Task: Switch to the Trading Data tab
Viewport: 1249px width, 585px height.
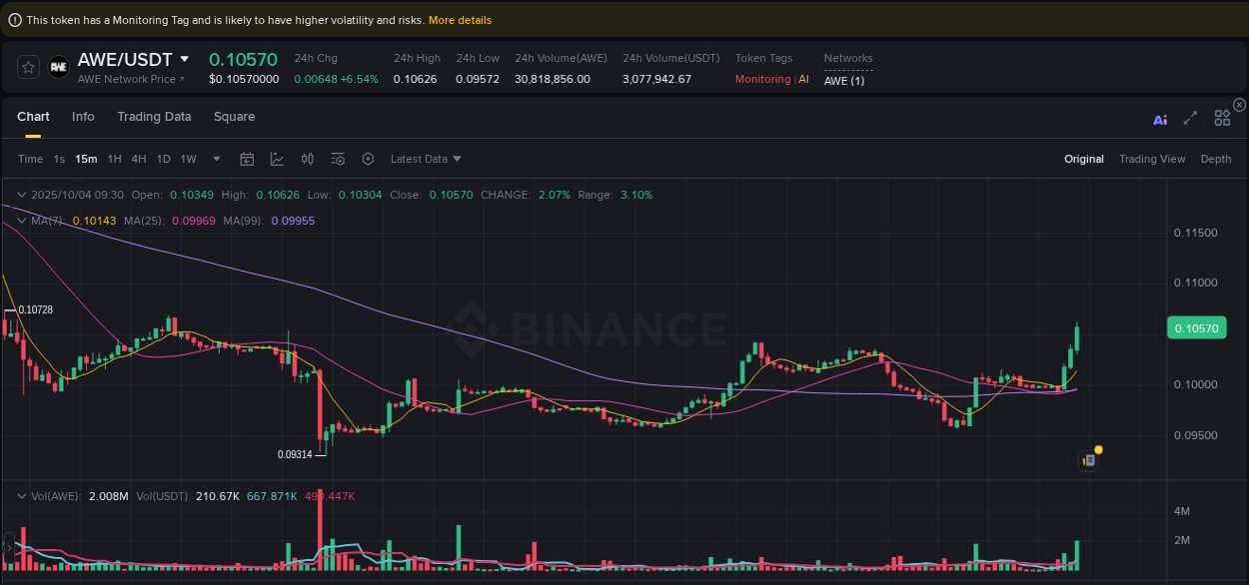Action: click(154, 117)
